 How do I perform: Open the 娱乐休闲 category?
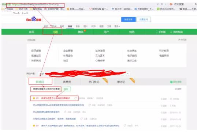click(x=36, y=60)
